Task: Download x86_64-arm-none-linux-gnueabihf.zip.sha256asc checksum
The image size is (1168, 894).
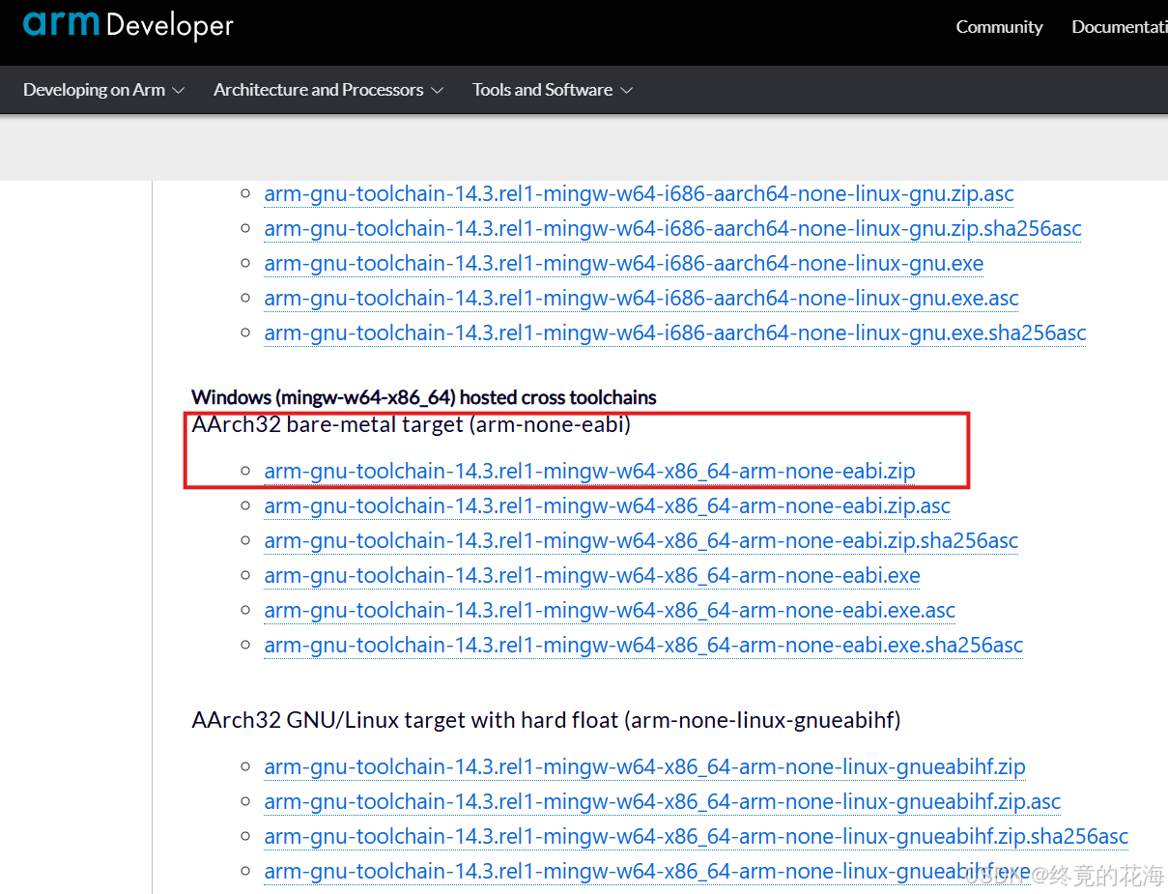Action: point(696,837)
